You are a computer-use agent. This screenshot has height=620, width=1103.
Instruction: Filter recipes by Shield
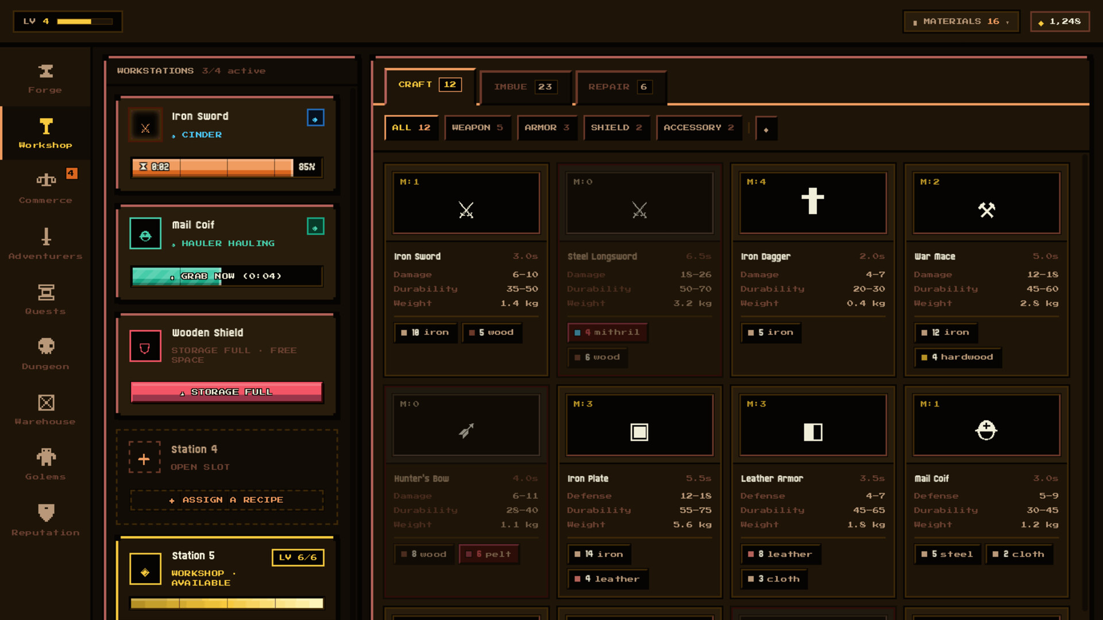coord(616,127)
